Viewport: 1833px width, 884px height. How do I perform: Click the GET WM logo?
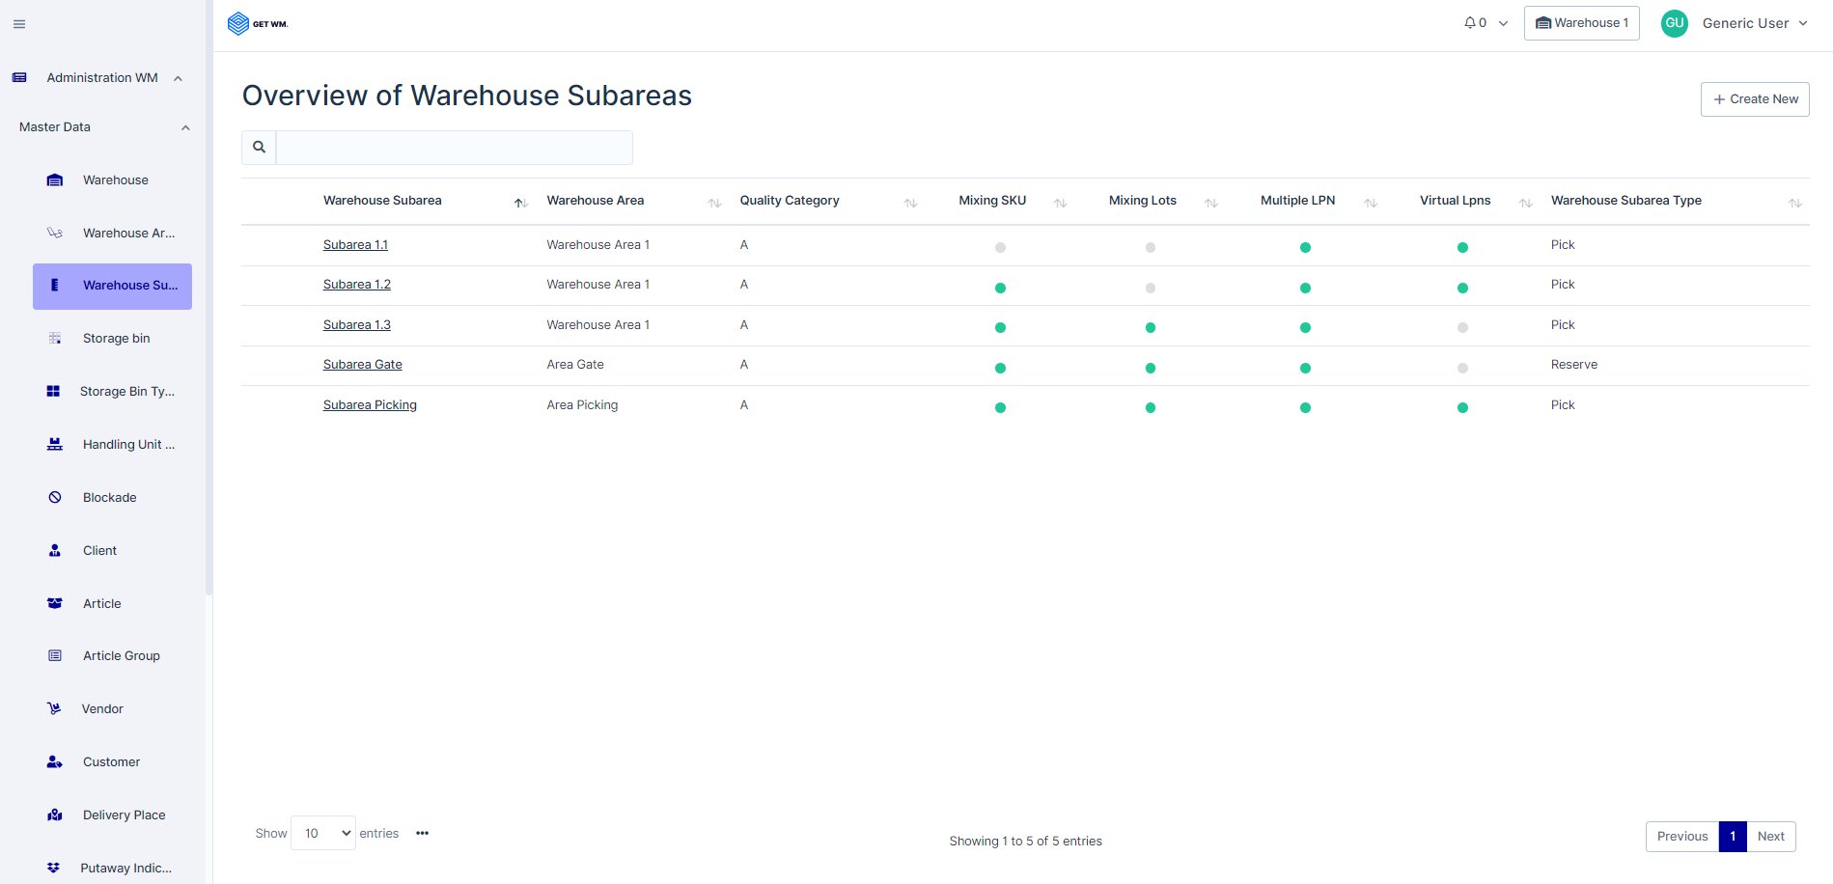pos(258,24)
